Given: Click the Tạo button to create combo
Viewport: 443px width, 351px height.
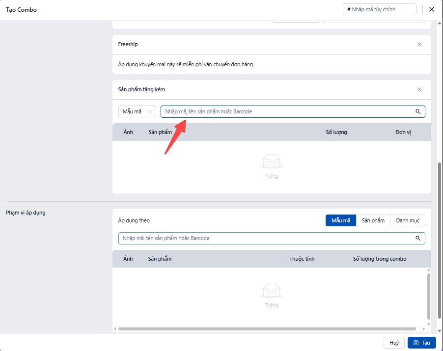Looking at the screenshot, I should click(x=421, y=343).
